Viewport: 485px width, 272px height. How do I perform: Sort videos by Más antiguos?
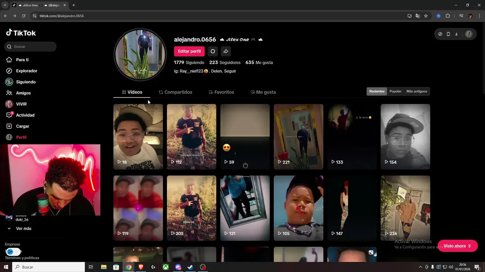click(417, 91)
